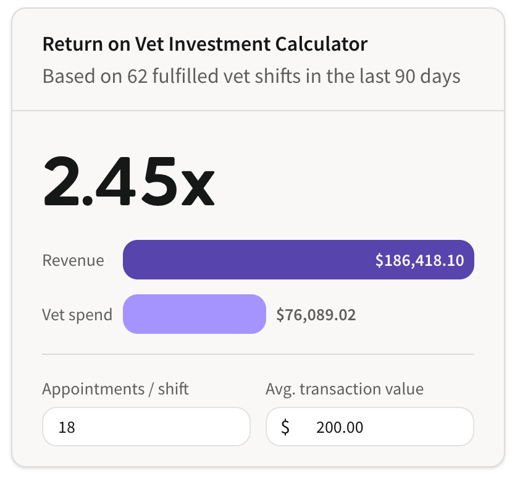Click the $186,418.10 revenue amount
The width and height of the screenshot is (520, 481).
[x=419, y=260]
